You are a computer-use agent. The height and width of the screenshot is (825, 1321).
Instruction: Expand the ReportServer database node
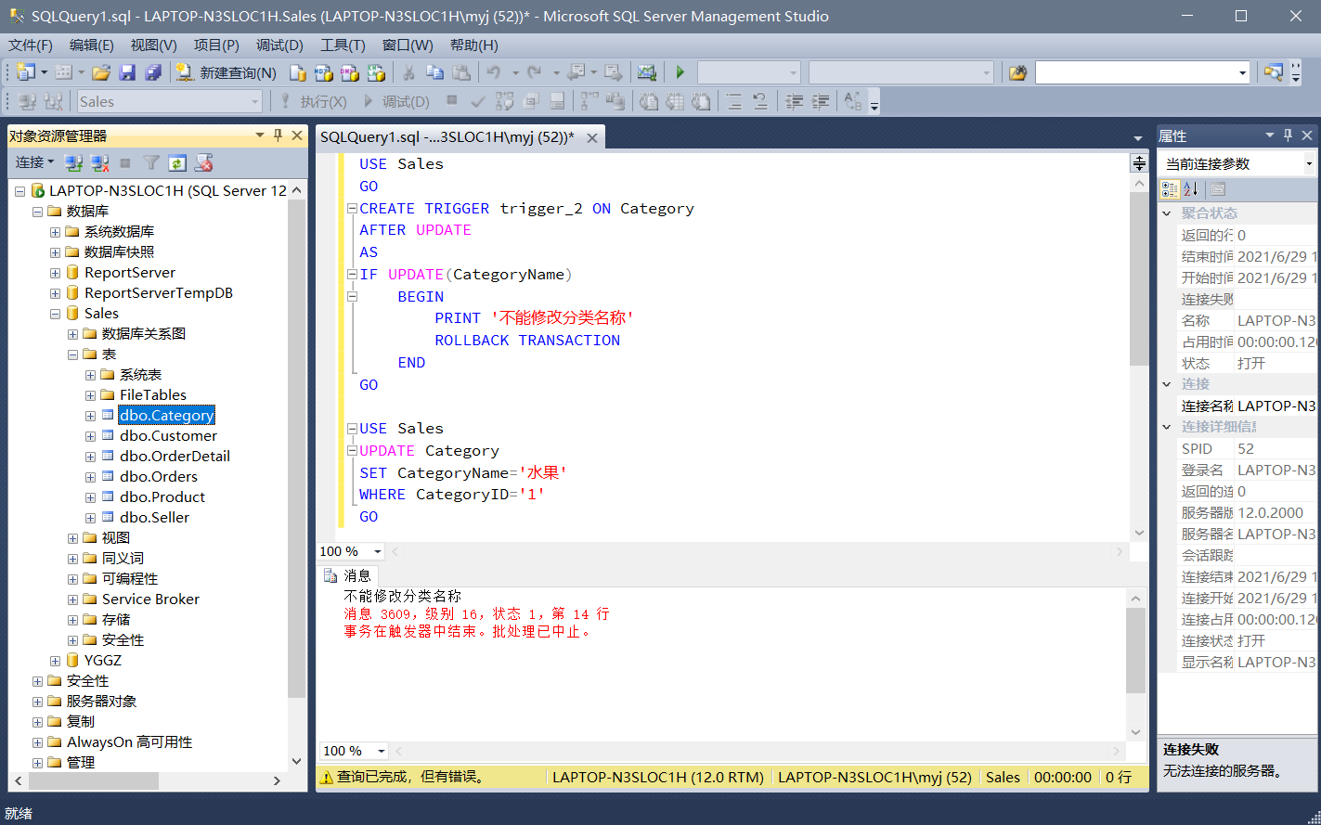[x=55, y=273]
